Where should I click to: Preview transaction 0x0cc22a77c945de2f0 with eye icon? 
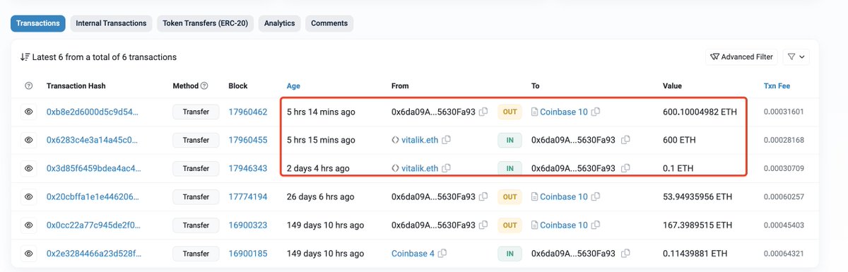(29, 225)
